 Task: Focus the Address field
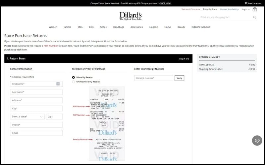click(x=36, y=100)
